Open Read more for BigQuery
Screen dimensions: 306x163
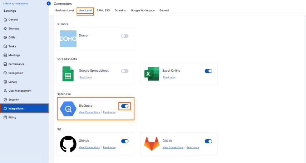[109, 112]
